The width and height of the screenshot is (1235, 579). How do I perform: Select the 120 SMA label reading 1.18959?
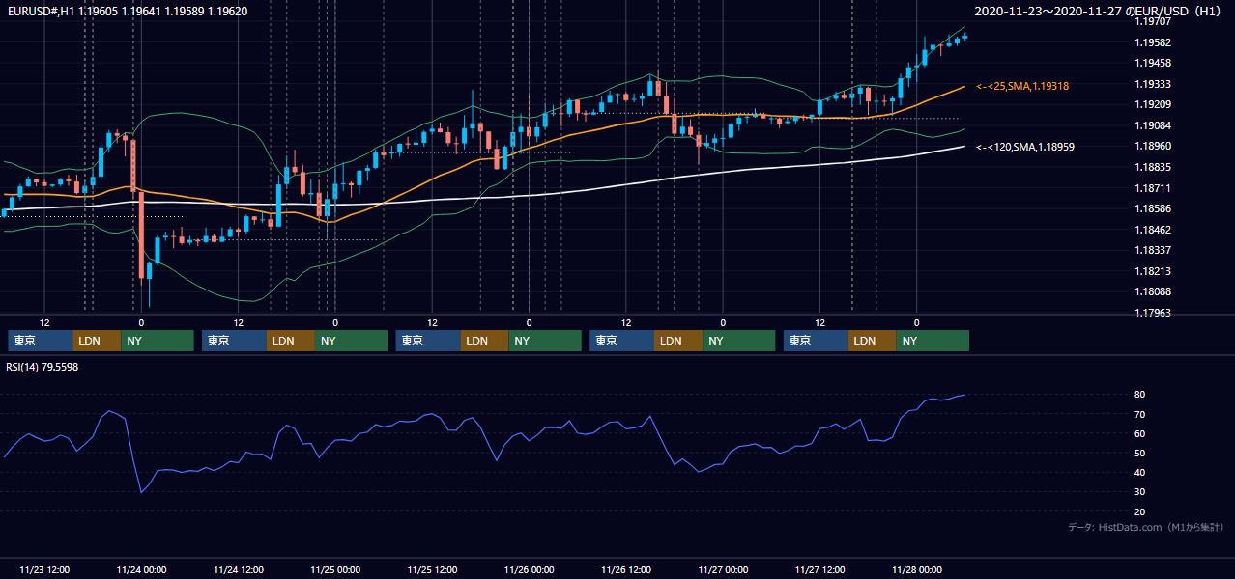click(x=1025, y=147)
